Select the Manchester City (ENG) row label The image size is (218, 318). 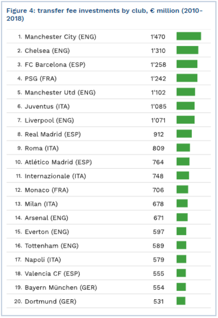click(60, 37)
